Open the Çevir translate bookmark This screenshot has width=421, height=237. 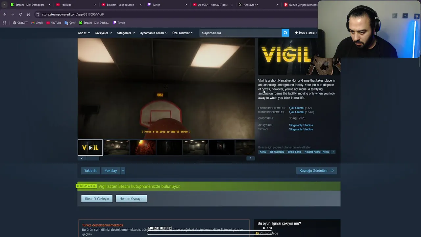70,23
